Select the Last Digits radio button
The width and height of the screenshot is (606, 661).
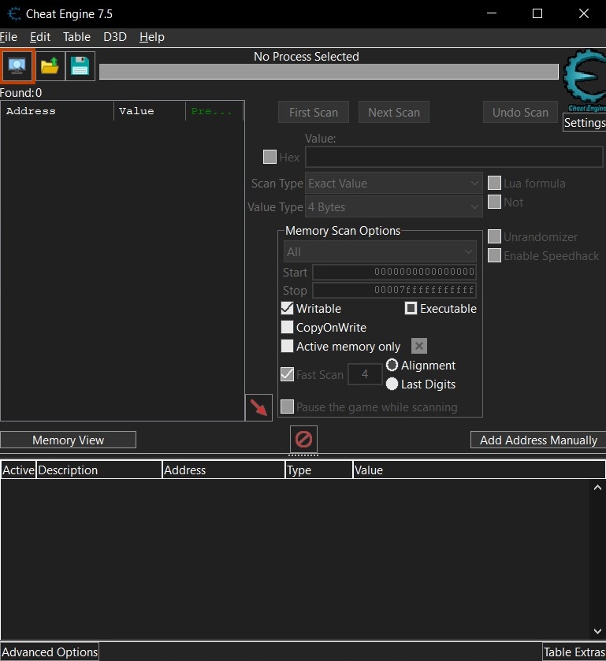pyautogui.click(x=392, y=384)
